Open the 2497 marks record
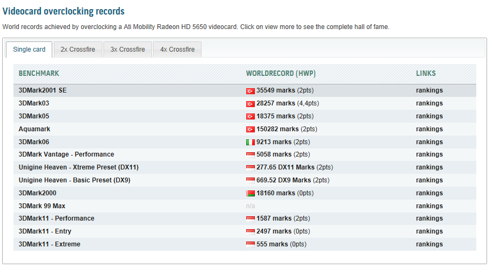493x269 pixels. tap(274, 231)
